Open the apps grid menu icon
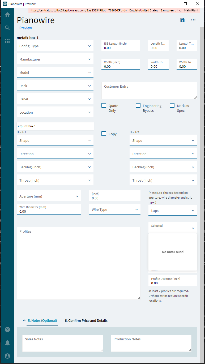This screenshot has height=364, width=205. click(7, 41)
